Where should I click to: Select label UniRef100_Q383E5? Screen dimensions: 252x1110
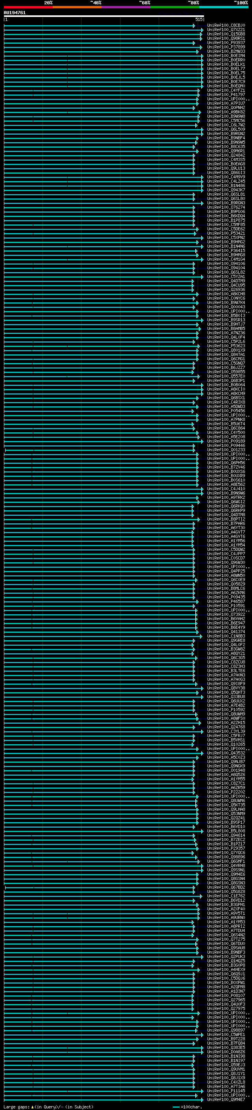point(226,1048)
